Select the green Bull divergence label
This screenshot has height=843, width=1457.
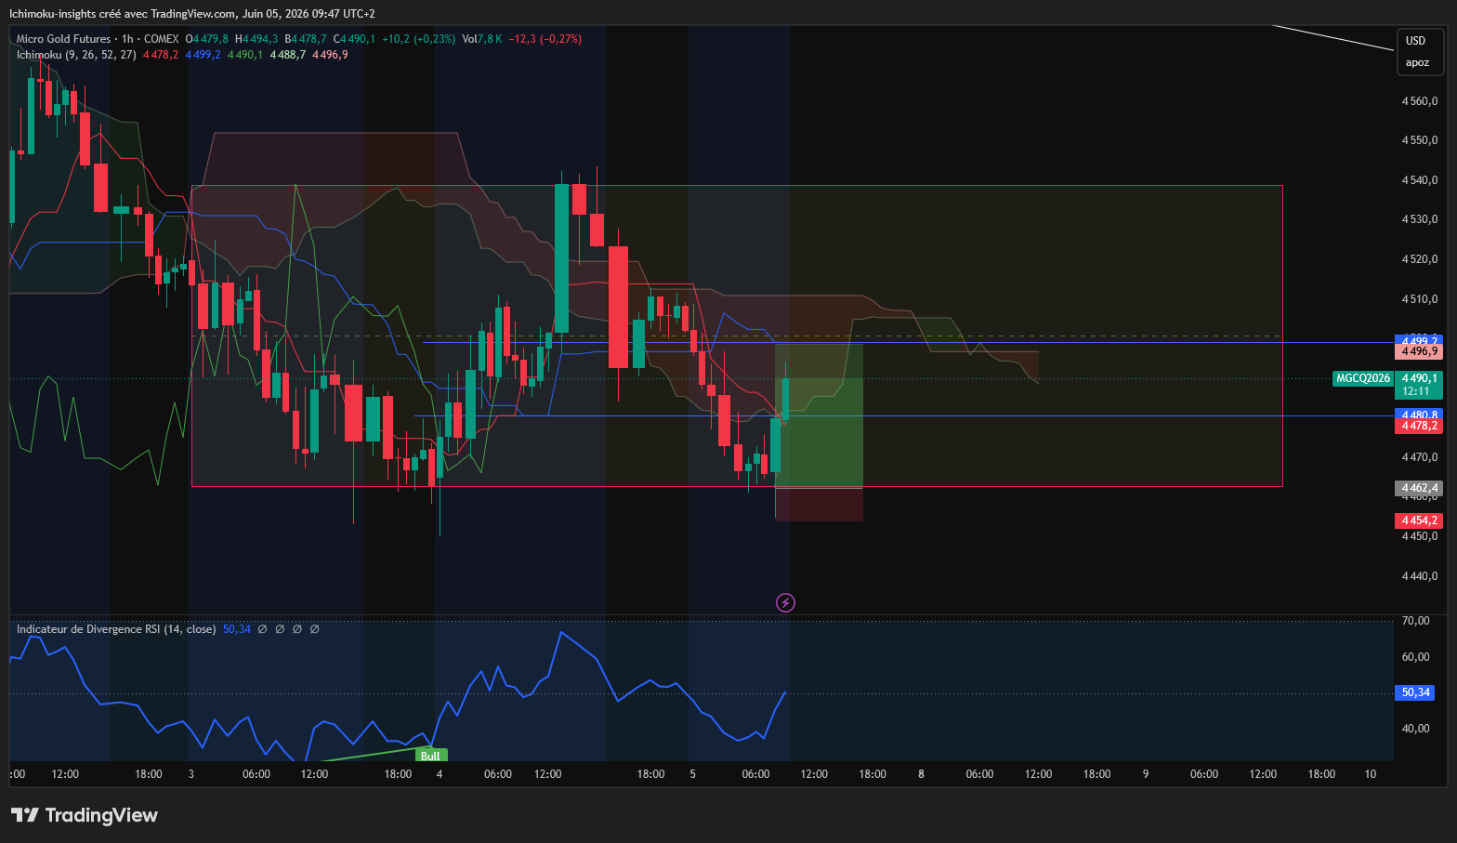(x=430, y=756)
